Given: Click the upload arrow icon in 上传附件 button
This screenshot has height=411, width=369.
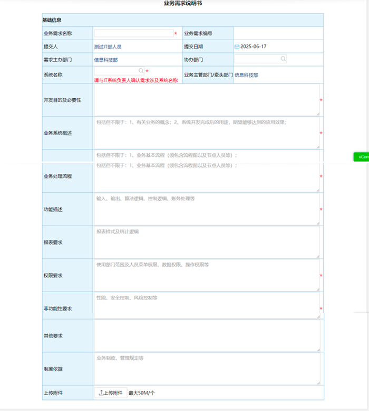Looking at the screenshot, I should pyautogui.click(x=101, y=393).
